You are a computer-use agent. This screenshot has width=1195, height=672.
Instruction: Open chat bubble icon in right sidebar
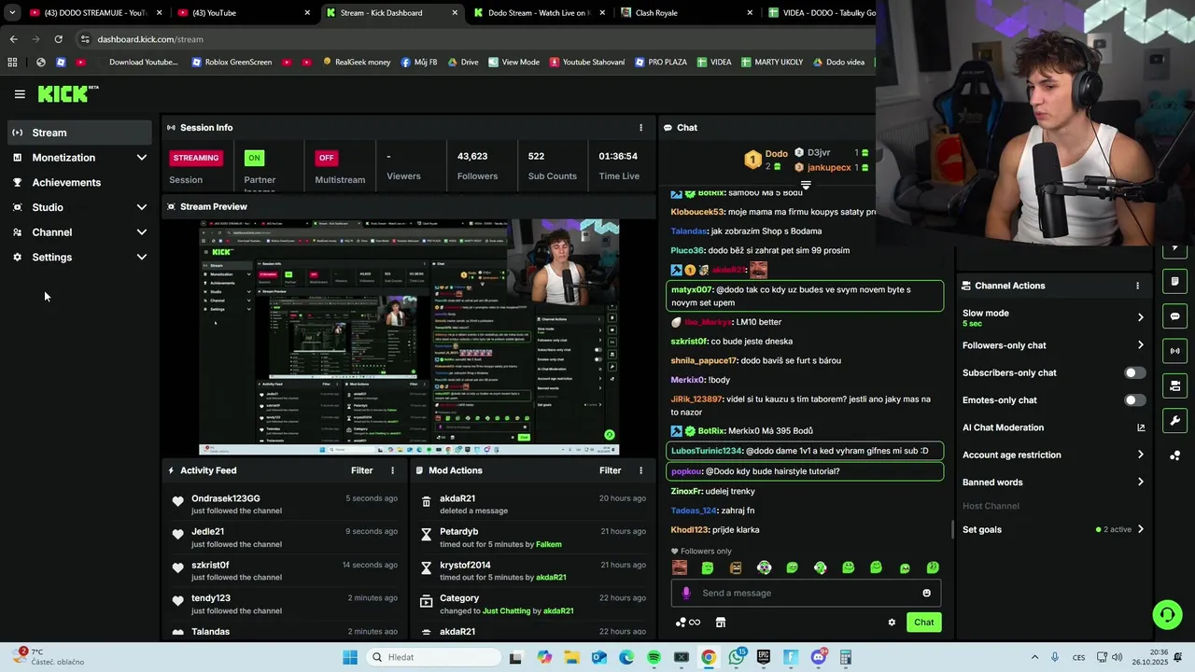point(1174,316)
